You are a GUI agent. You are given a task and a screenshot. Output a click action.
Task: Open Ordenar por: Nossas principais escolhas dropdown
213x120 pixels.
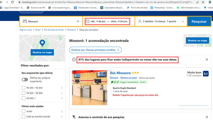(95, 50)
